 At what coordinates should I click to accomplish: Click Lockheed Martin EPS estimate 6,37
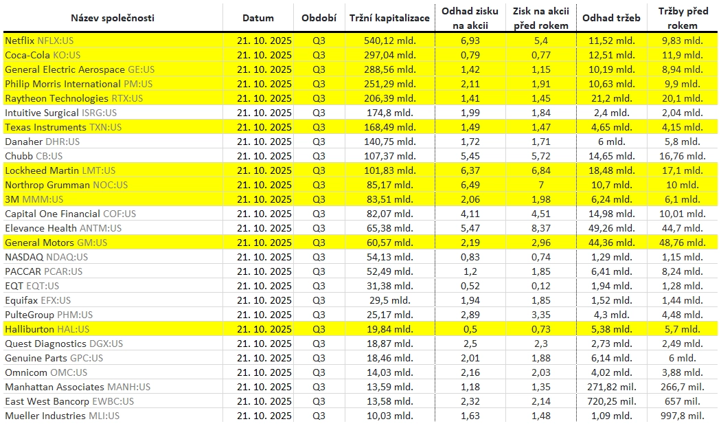coord(470,170)
